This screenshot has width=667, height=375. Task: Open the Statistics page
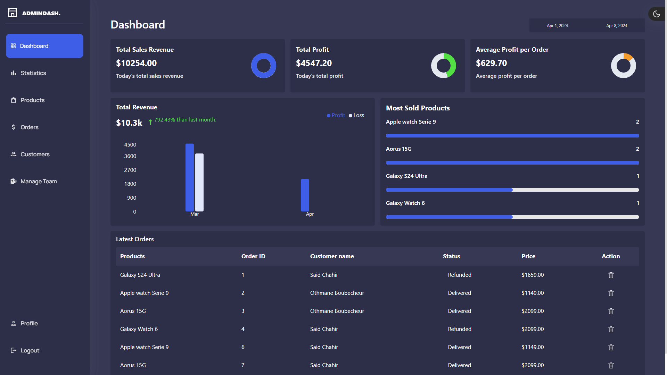[33, 73]
